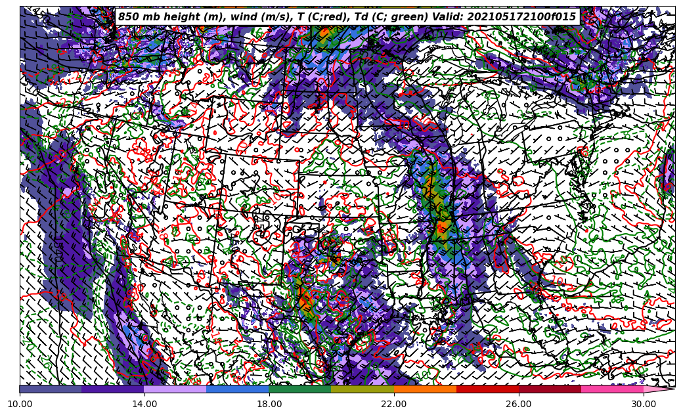Pick the crimson 26–28 colorbar segment
Viewport: 681px width, 415px height.
(550, 389)
